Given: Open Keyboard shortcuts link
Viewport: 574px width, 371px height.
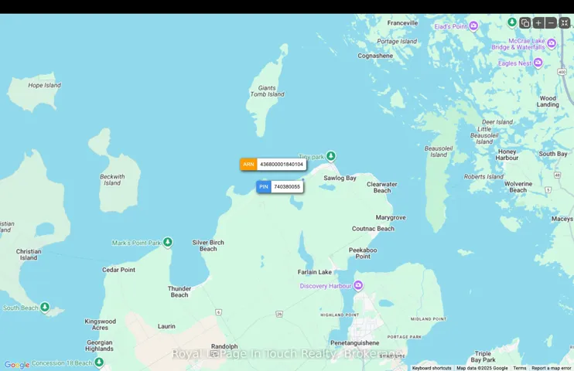Looking at the screenshot, I should (x=432, y=368).
